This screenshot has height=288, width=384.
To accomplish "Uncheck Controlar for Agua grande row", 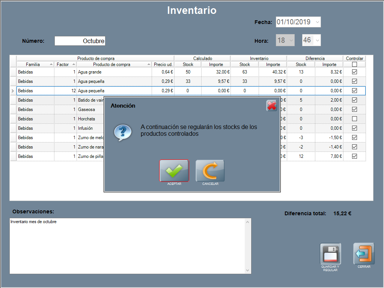I will coord(354,72).
